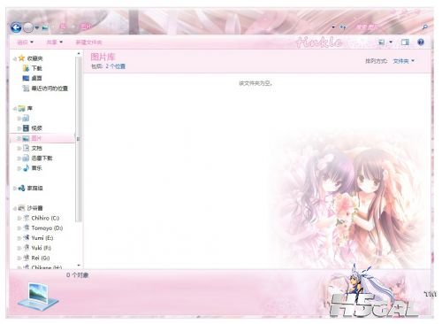This screenshot has height=324, width=442.
Task: Click the 文档 document icon
Action: tap(26, 148)
